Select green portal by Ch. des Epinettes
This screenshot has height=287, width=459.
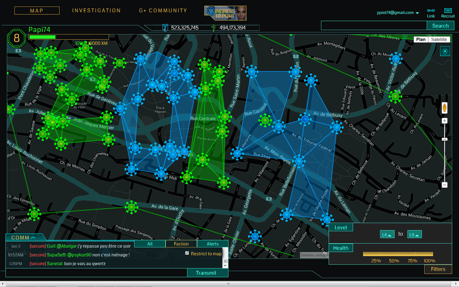(34, 214)
